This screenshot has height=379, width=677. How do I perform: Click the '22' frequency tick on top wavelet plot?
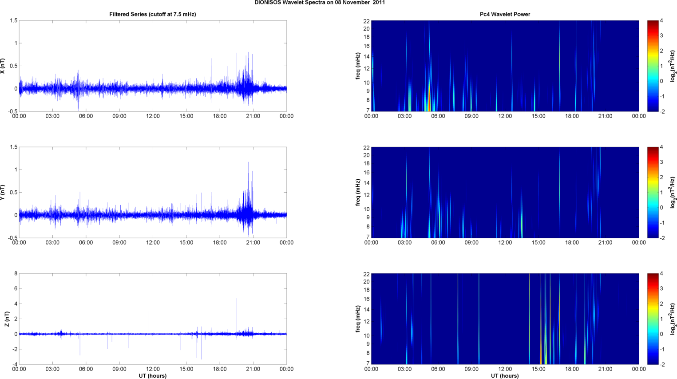coord(366,21)
